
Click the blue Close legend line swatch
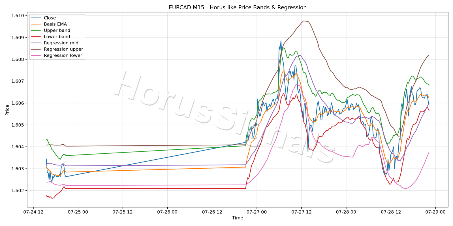click(36, 18)
